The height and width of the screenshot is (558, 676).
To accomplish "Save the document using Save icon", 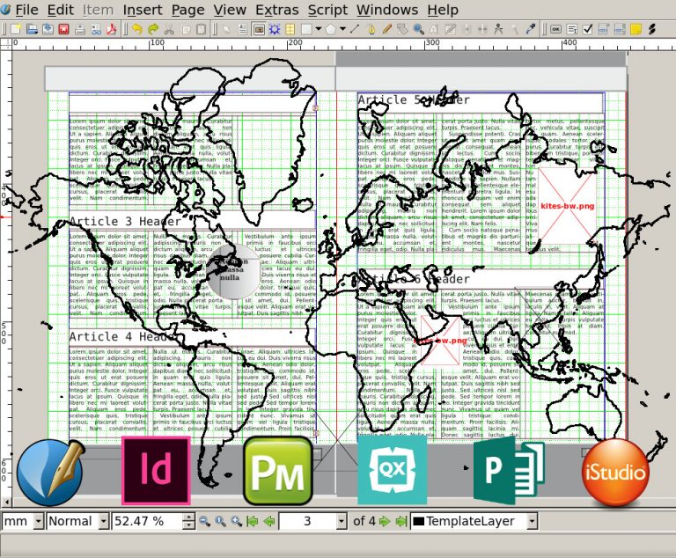I will click(x=48, y=29).
